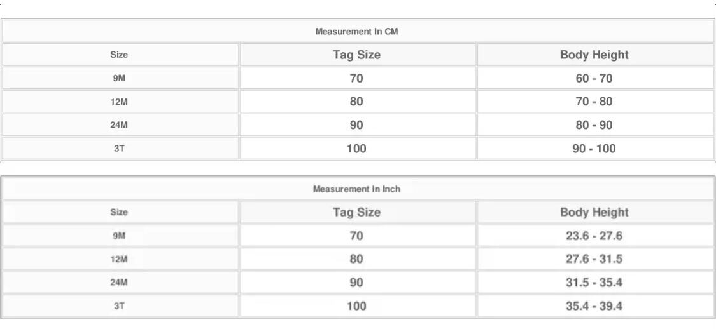Click the Tag Size header in CM table
The image size is (716, 329).
coord(356,55)
